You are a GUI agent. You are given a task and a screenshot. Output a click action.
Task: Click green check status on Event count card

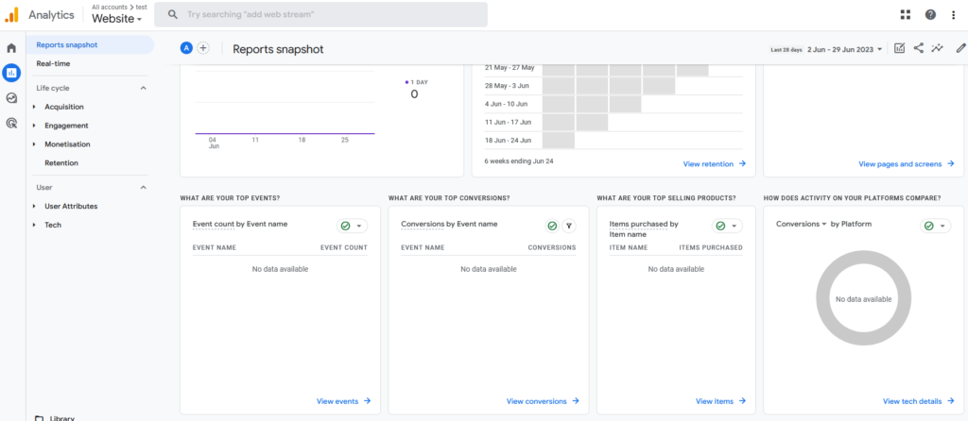click(346, 226)
